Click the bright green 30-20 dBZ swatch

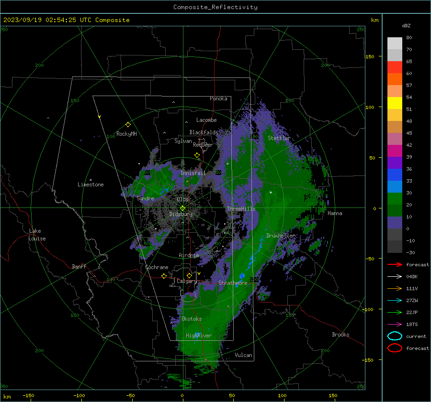[x=395, y=199]
